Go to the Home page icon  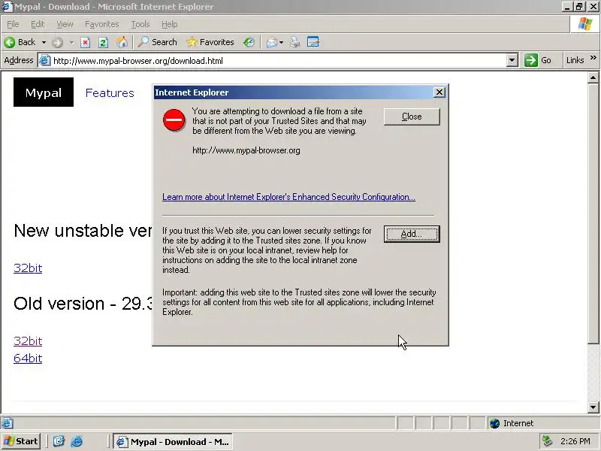pyautogui.click(x=122, y=42)
